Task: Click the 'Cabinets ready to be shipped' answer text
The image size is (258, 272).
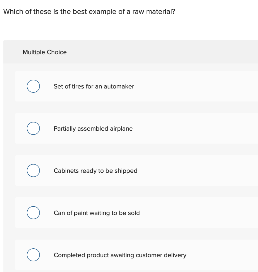Action: pyautogui.click(x=96, y=171)
